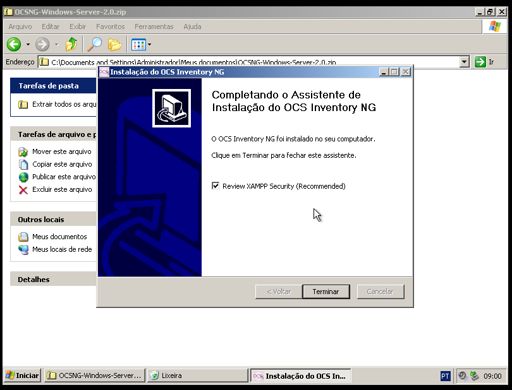Click Mover este arquivo link
Image resolution: width=512 pixels, height=390 pixels.
(62, 151)
